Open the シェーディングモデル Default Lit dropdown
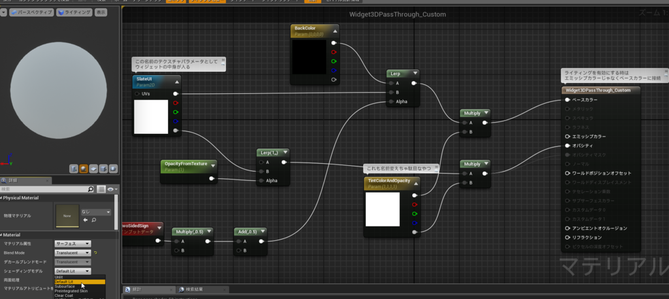This screenshot has width=669, height=299. pos(73,272)
